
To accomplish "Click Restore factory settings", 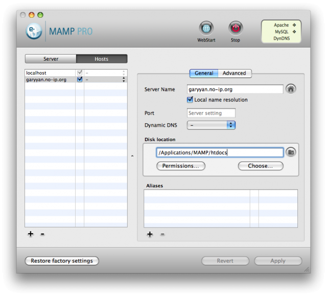I will (x=62, y=261).
